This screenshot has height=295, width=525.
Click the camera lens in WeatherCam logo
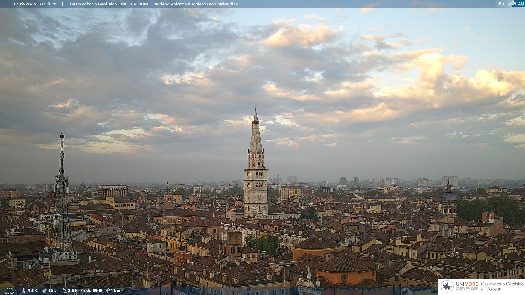(513, 4)
